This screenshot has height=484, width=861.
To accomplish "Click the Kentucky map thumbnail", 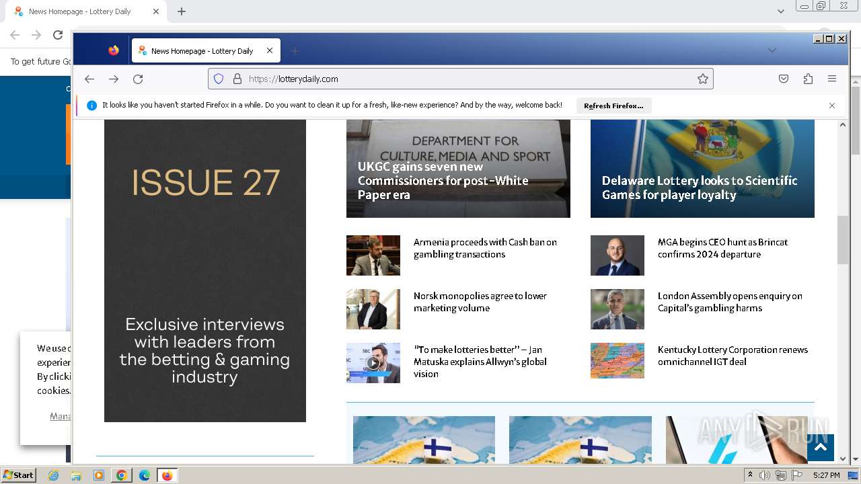I will coord(617,361).
